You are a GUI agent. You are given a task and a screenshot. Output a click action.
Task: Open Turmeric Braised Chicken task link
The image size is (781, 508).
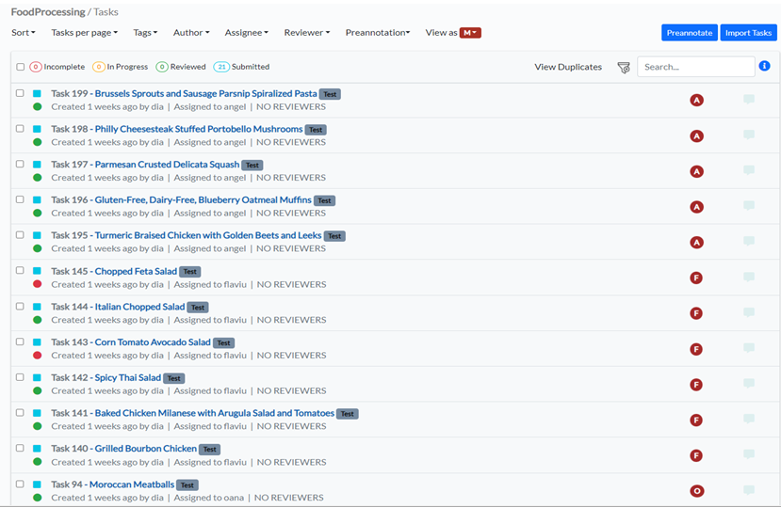[x=208, y=235]
